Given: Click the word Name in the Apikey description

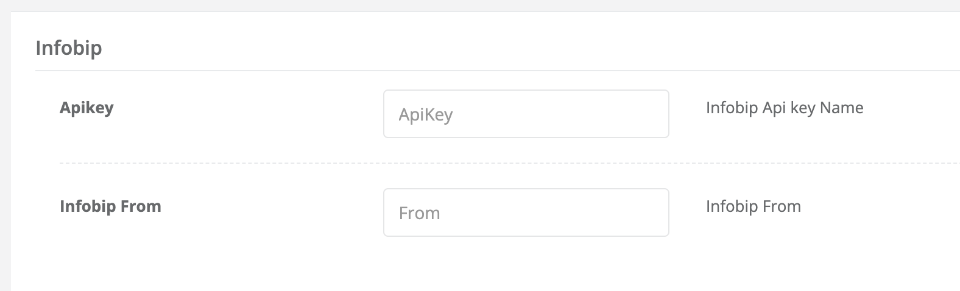Looking at the screenshot, I should (841, 108).
